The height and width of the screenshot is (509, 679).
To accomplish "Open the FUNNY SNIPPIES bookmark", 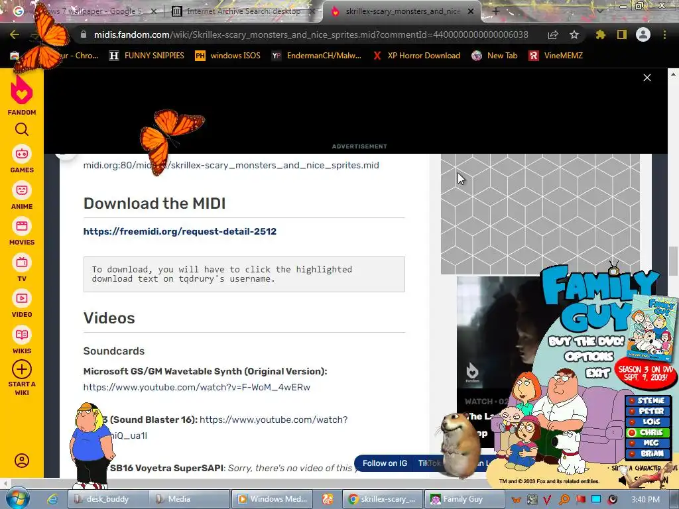I will (147, 56).
